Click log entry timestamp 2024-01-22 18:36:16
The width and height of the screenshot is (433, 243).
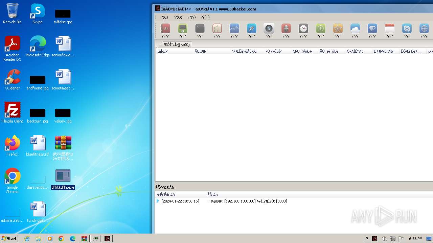180,201
